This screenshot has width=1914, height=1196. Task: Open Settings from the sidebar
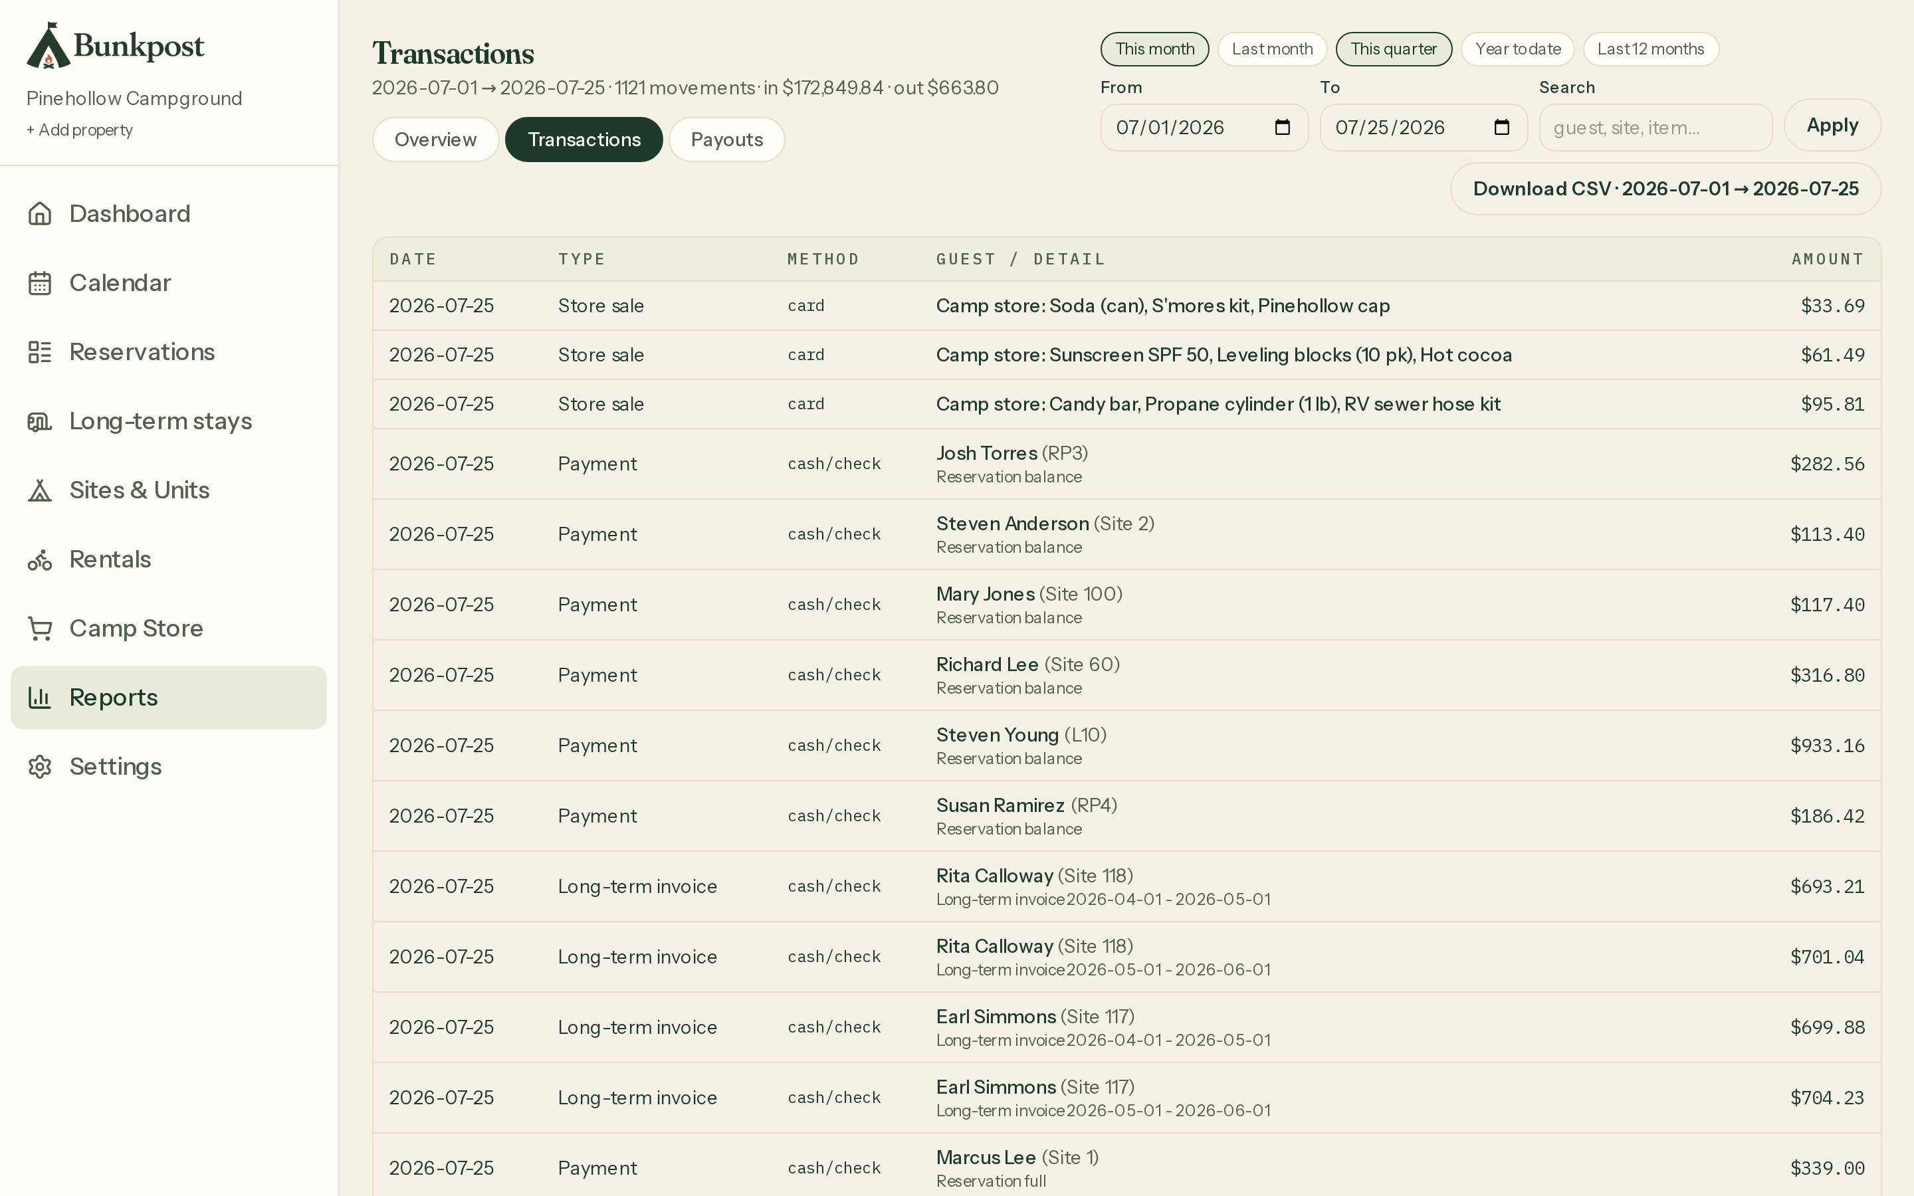click(x=168, y=767)
